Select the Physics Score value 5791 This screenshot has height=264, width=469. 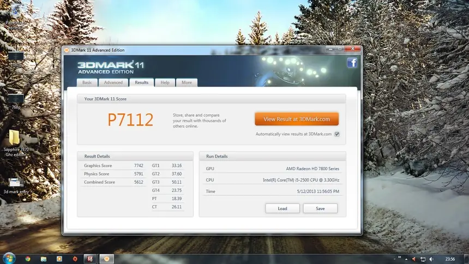pos(139,174)
